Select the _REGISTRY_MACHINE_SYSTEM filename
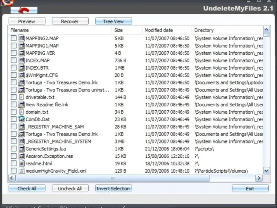Viewport: 277px width, 208px height. coord(58,141)
